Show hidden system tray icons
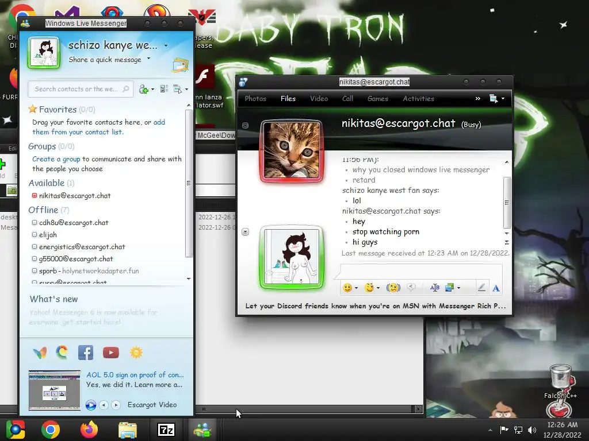 coord(490,430)
